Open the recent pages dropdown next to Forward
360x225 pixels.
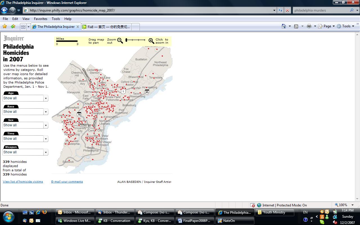(x=19, y=10)
